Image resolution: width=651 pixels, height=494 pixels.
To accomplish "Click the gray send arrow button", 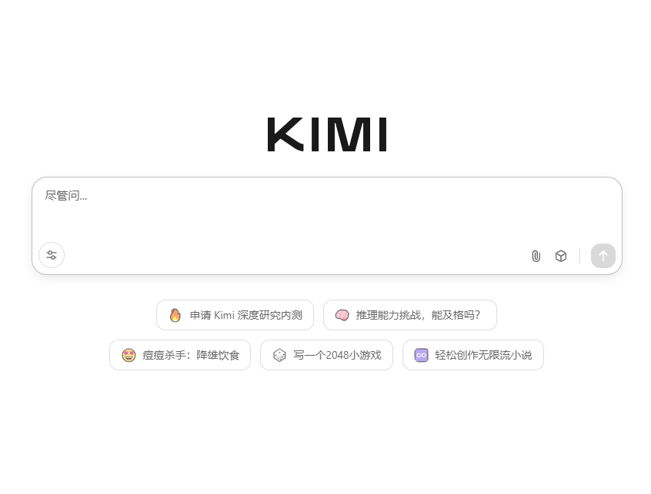I will (x=603, y=256).
